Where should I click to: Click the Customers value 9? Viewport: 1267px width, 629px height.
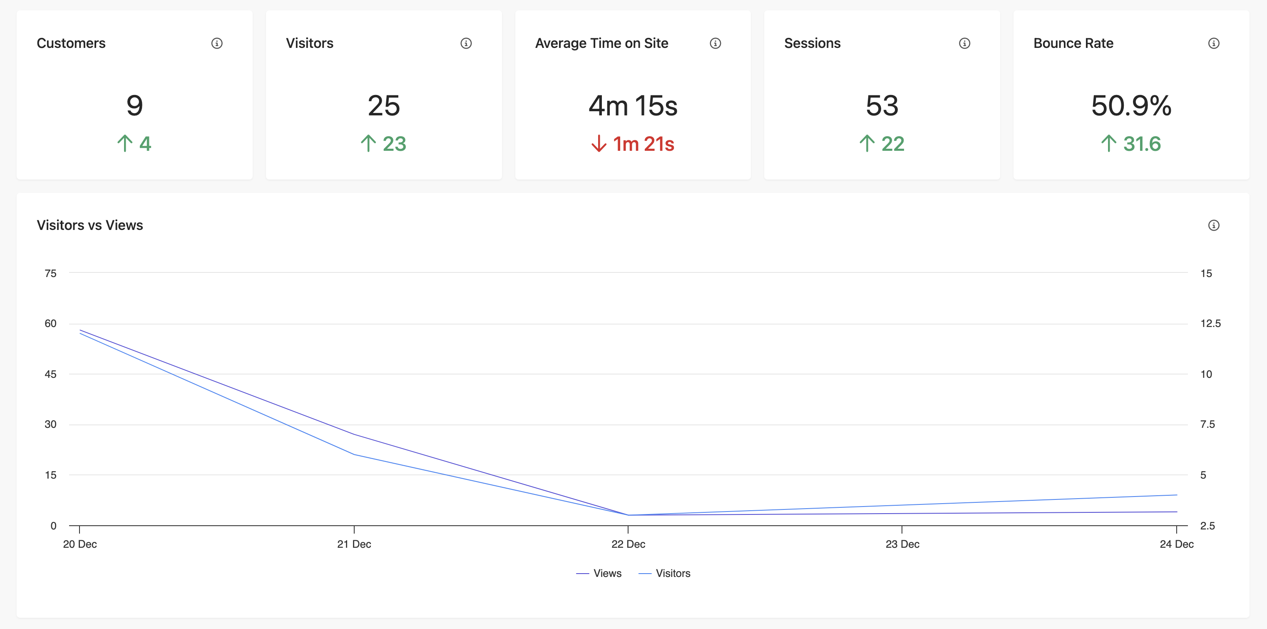(134, 106)
